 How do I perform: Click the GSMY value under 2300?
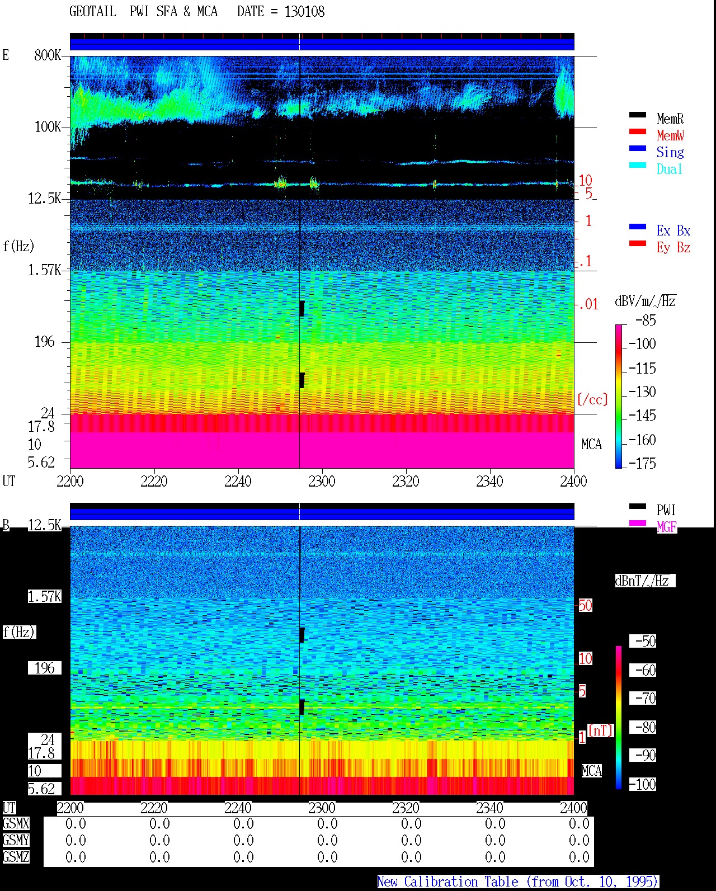point(327,840)
